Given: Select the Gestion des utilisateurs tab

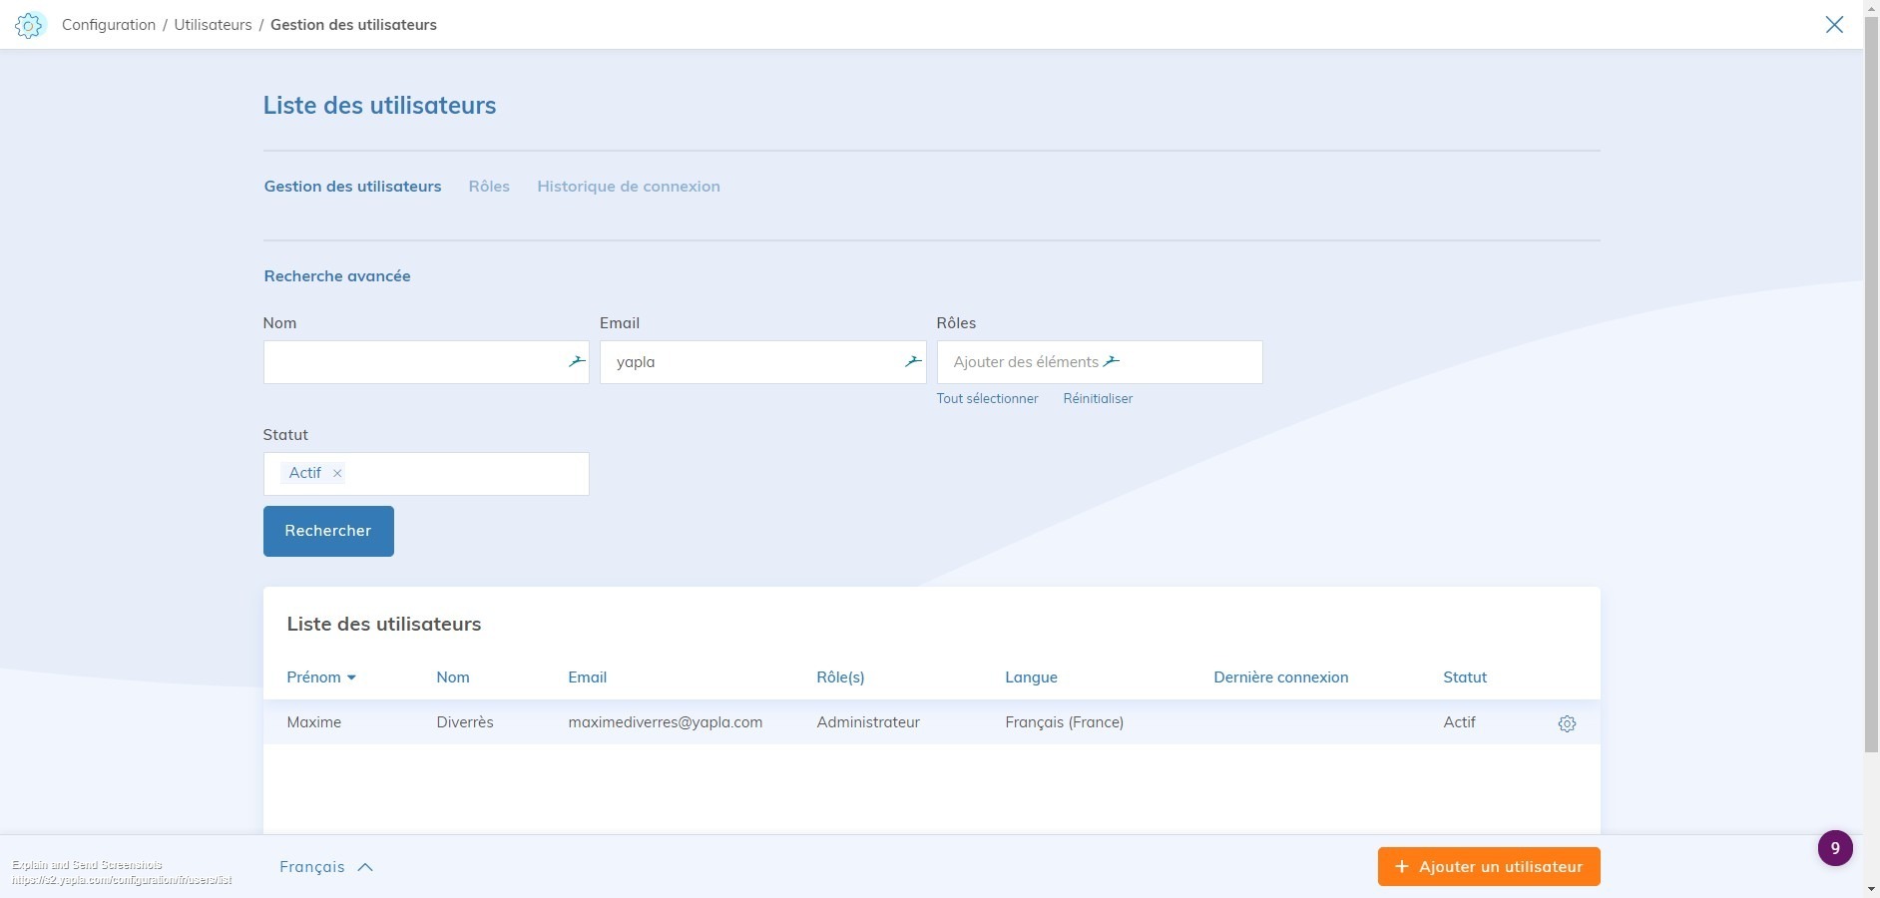Looking at the screenshot, I should [352, 187].
